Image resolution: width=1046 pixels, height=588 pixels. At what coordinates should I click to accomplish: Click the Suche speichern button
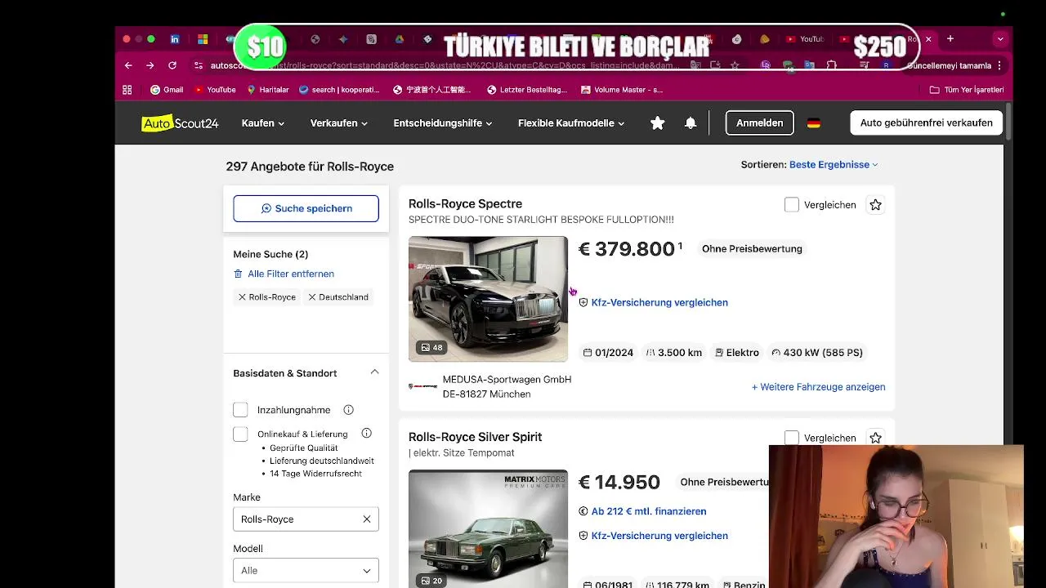[306, 208]
